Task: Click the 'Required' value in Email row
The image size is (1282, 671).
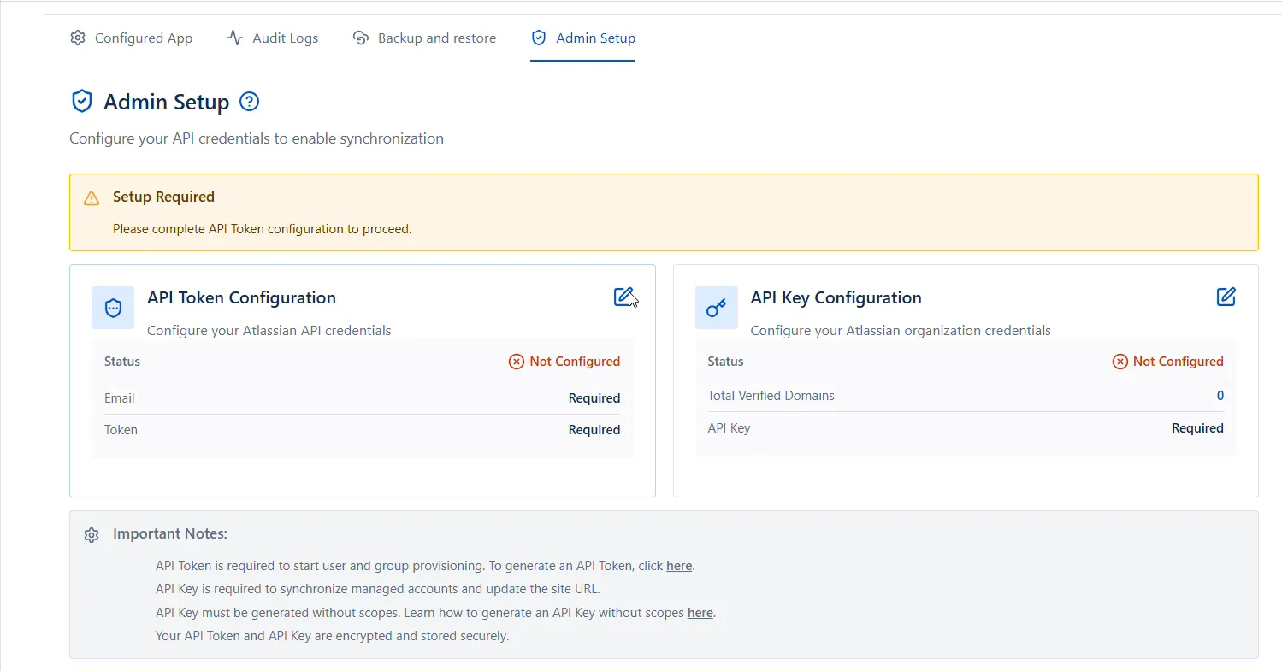Action: 594,398
